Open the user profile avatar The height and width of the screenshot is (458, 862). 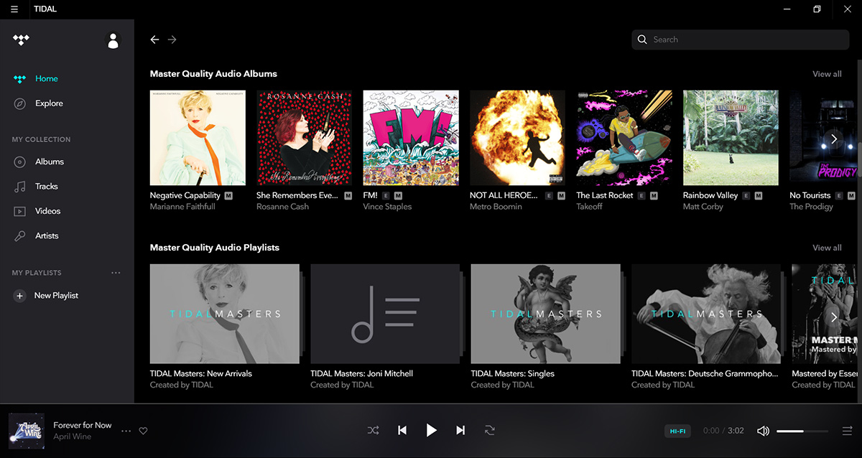(x=113, y=41)
